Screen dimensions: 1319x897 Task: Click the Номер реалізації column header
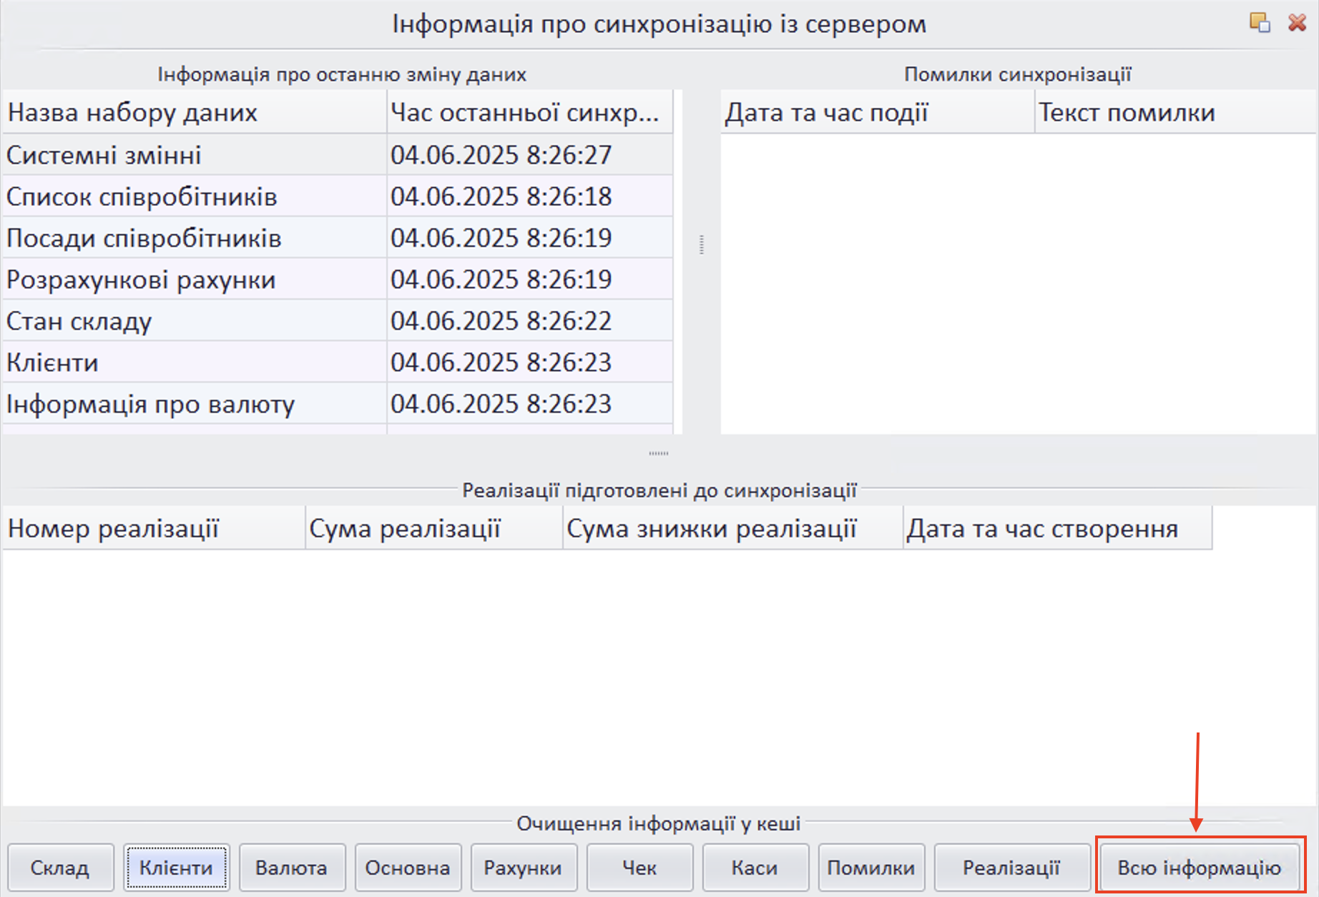click(154, 529)
